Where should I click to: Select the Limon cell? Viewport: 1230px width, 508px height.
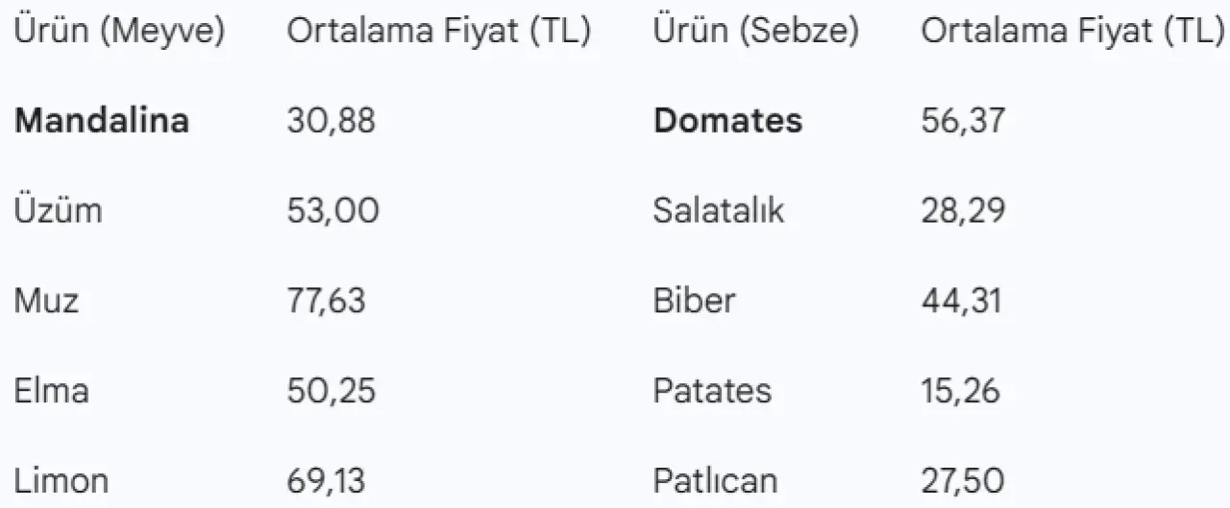(x=61, y=480)
